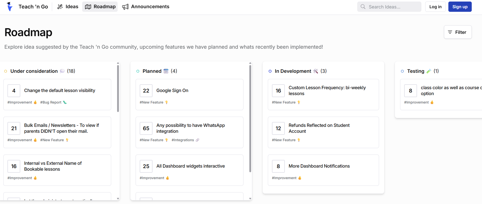The width and height of the screenshot is (482, 204).
Task: Click thumb icon on Internal vs External Name card
Action: click(35, 178)
